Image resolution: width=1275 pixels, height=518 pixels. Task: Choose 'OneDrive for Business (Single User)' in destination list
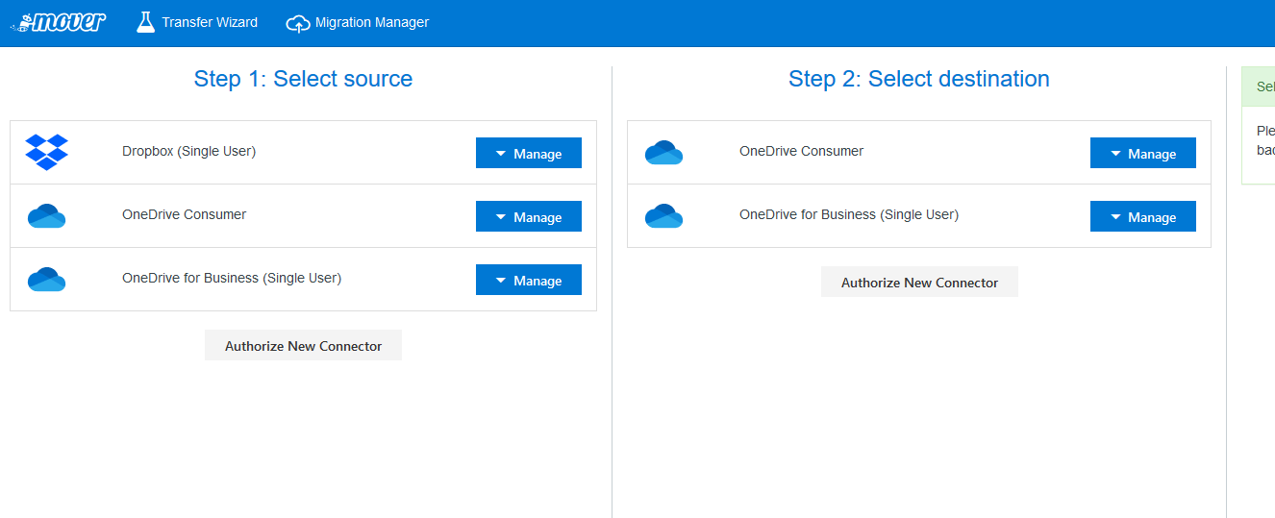(x=849, y=214)
